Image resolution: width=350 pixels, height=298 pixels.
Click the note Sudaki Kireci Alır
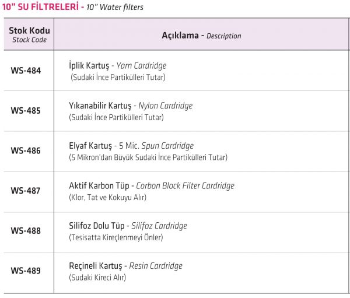[97, 278]
